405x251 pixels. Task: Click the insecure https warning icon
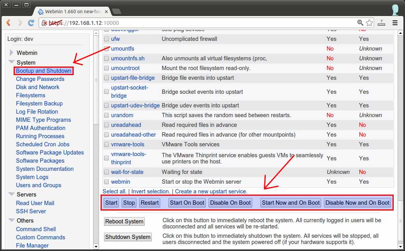[x=44, y=23]
